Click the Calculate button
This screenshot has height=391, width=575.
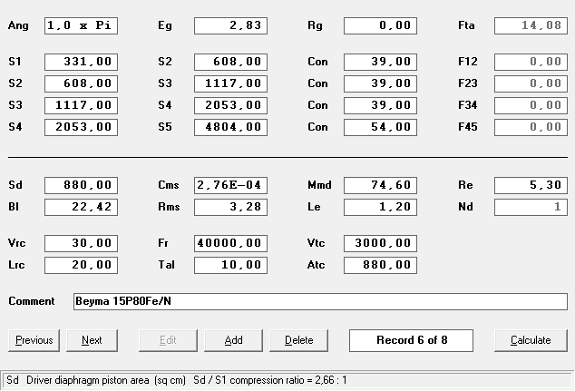point(531,340)
